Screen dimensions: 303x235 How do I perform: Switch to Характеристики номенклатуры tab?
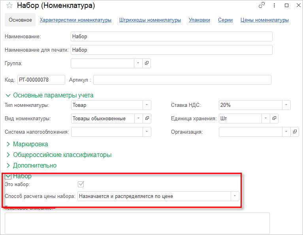(x=75, y=20)
